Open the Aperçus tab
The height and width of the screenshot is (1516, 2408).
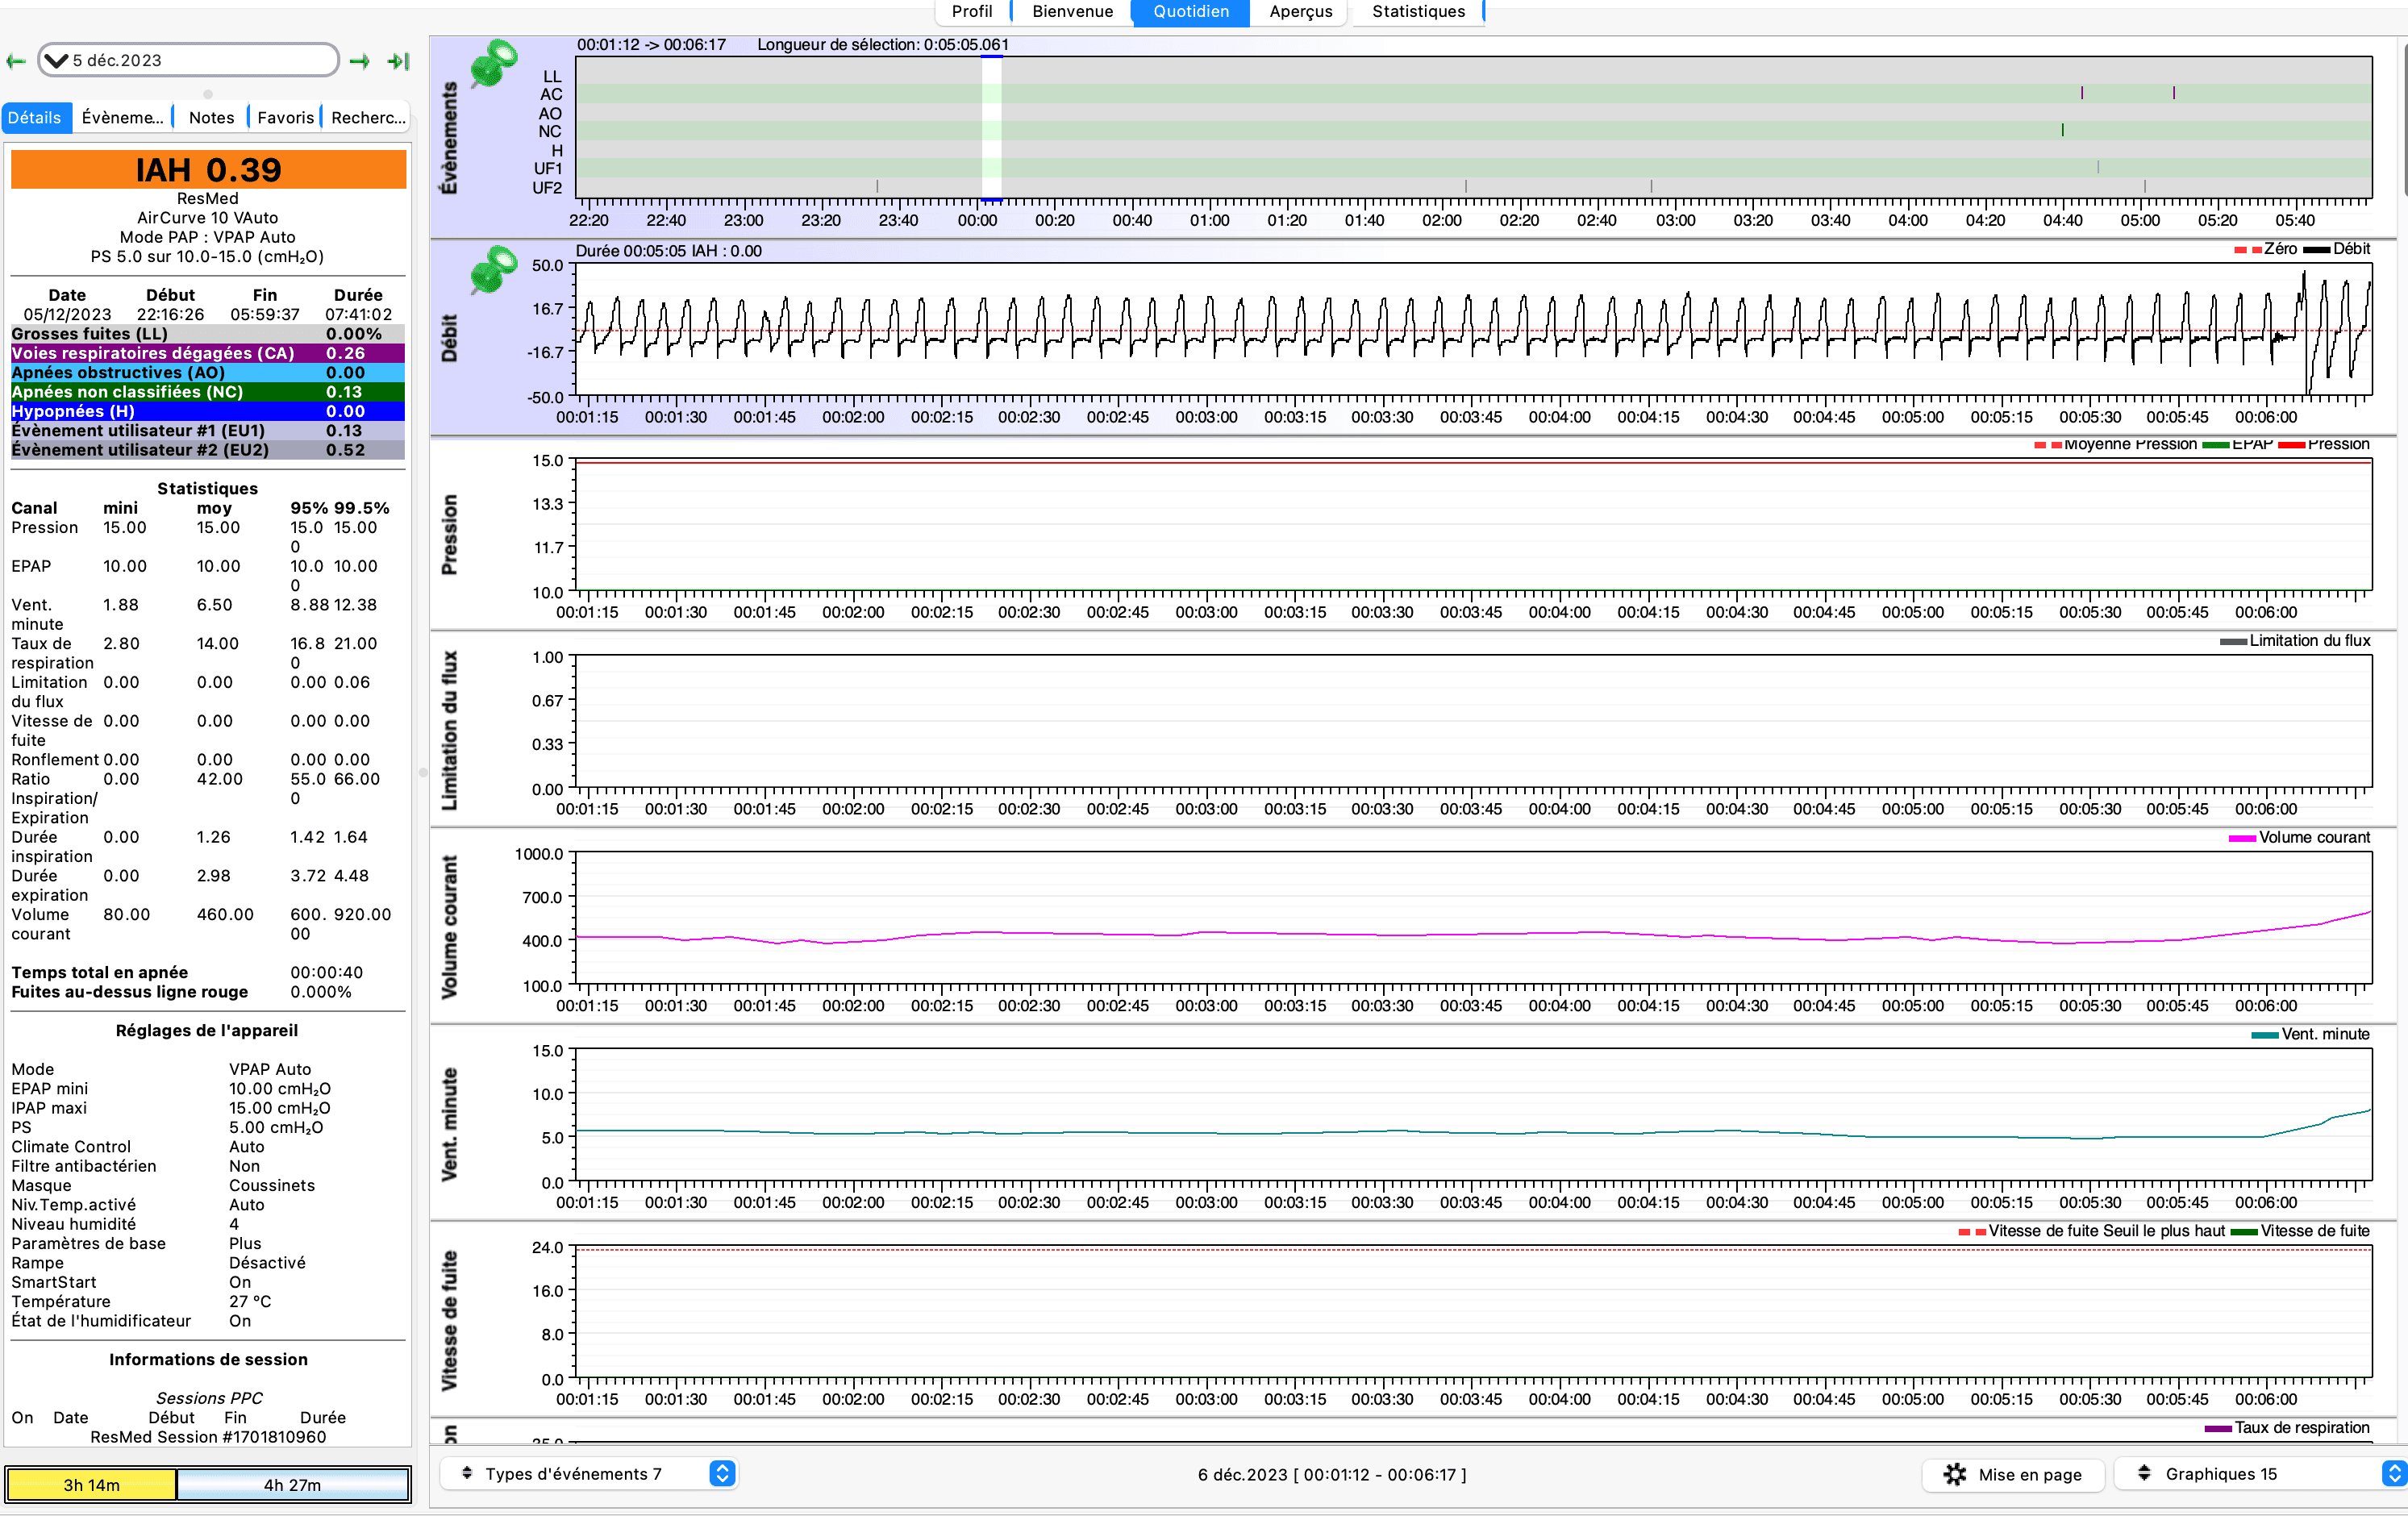[x=1300, y=11]
